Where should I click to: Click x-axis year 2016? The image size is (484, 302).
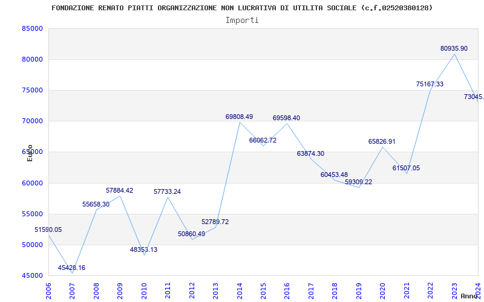(287, 291)
